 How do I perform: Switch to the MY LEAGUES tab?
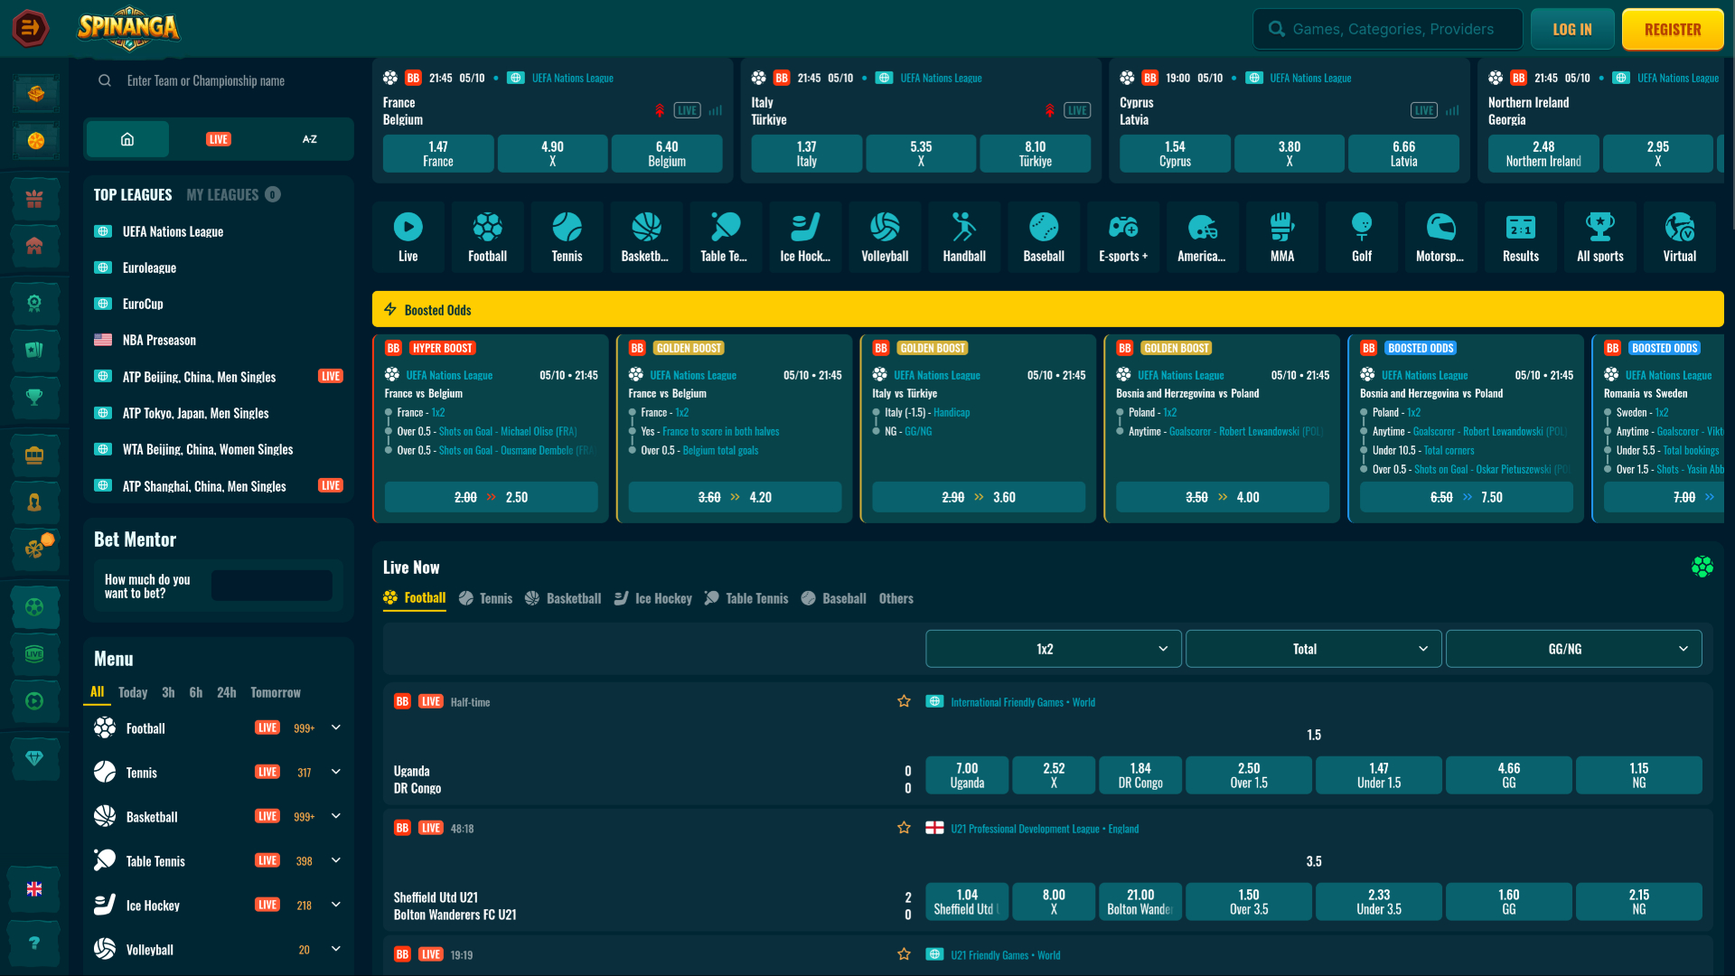click(x=233, y=194)
